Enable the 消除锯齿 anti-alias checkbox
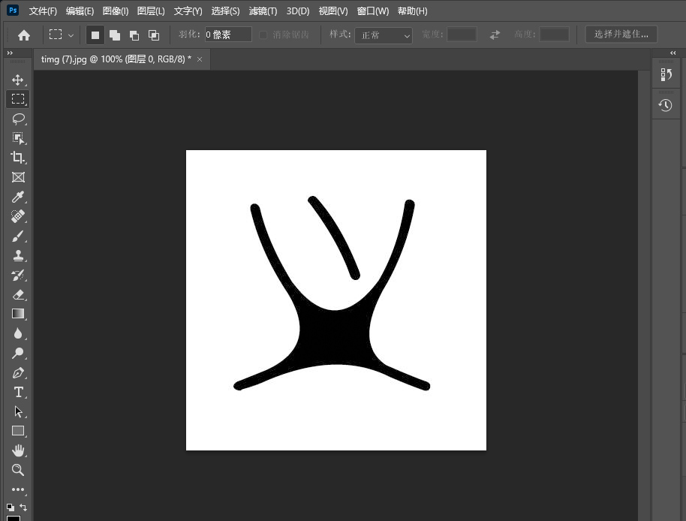The image size is (686, 521). pyautogui.click(x=263, y=34)
